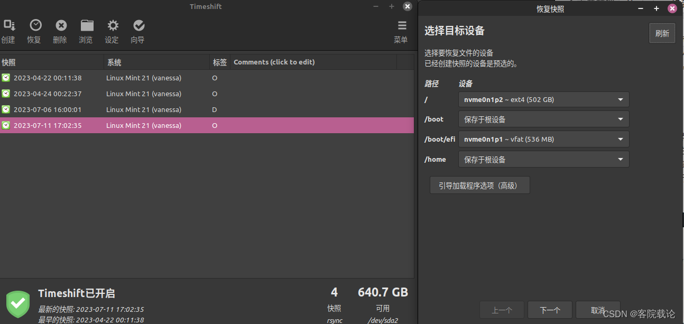This screenshot has height=324, width=684.
Task: Click the Delete (删除) toolbar icon
Action: point(61,25)
